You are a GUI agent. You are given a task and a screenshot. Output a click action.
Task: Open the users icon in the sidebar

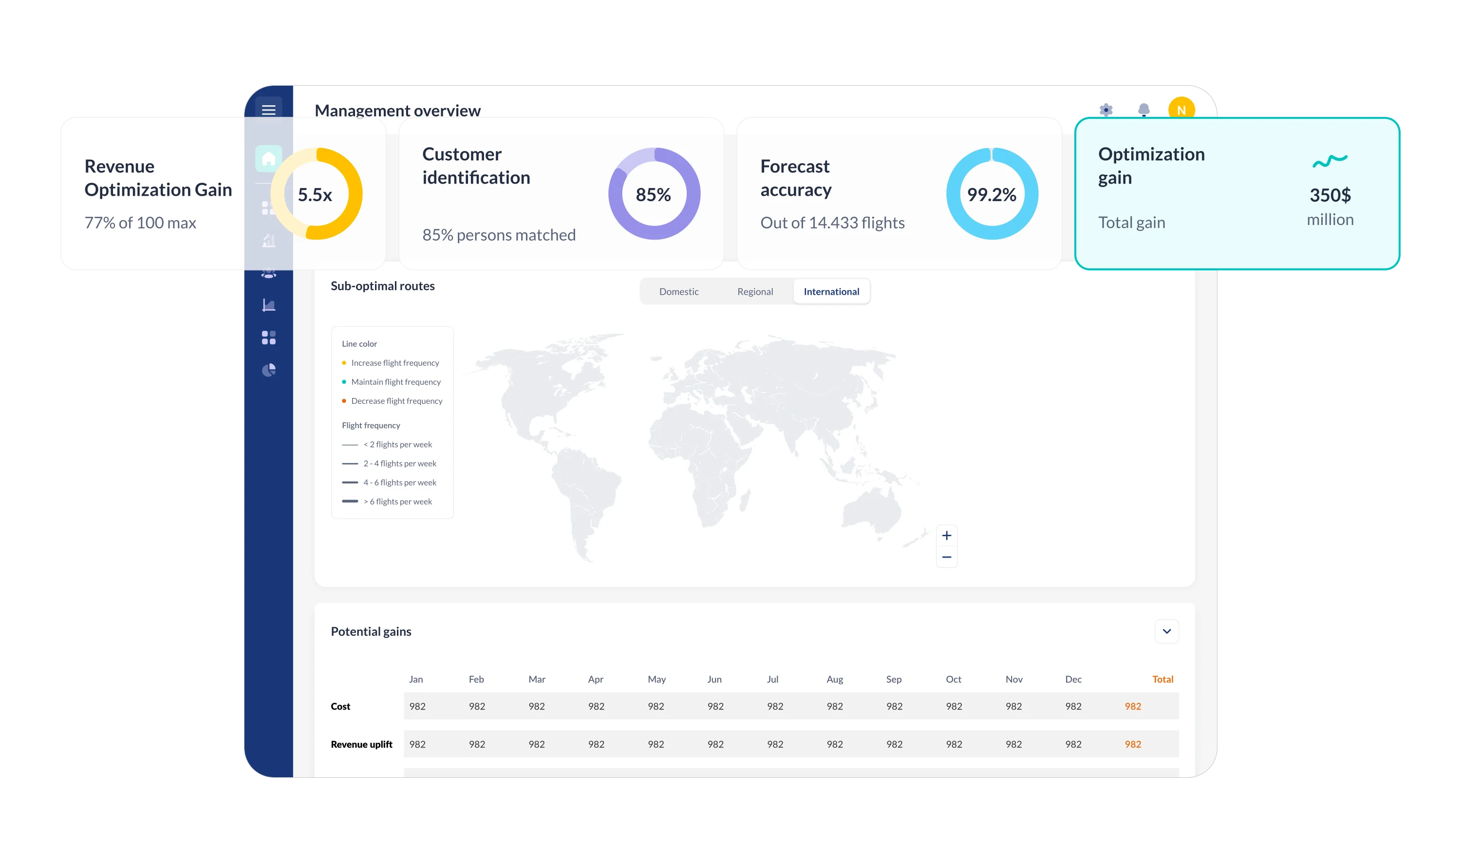coord(268,272)
